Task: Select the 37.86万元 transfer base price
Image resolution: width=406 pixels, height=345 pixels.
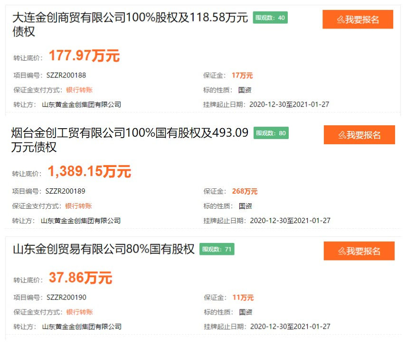Action: pos(80,278)
